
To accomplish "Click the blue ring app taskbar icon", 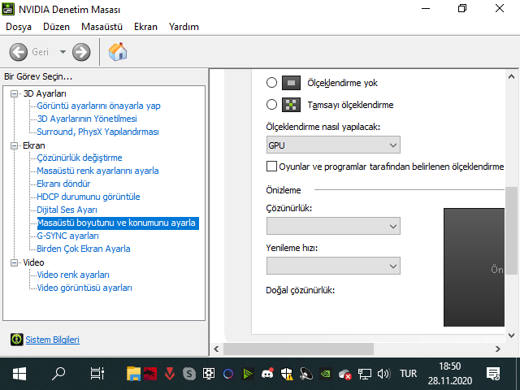I will pyautogui.click(x=228, y=374).
